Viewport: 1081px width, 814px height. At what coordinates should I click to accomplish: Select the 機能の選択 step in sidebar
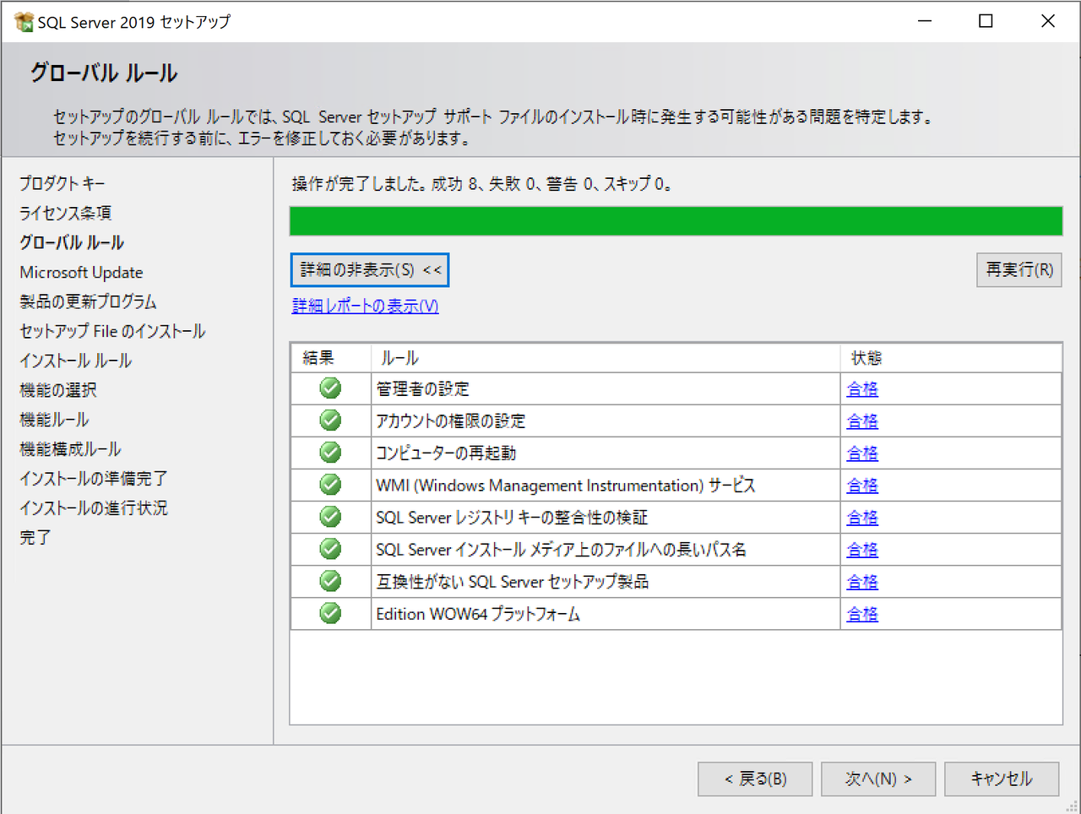tap(57, 390)
